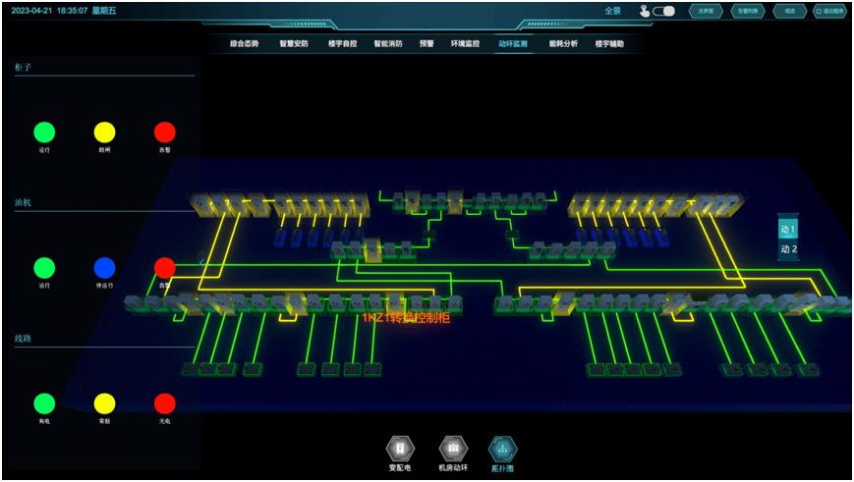Click the 1KZ1 control cabinet label
854x482 pixels.
point(406,318)
